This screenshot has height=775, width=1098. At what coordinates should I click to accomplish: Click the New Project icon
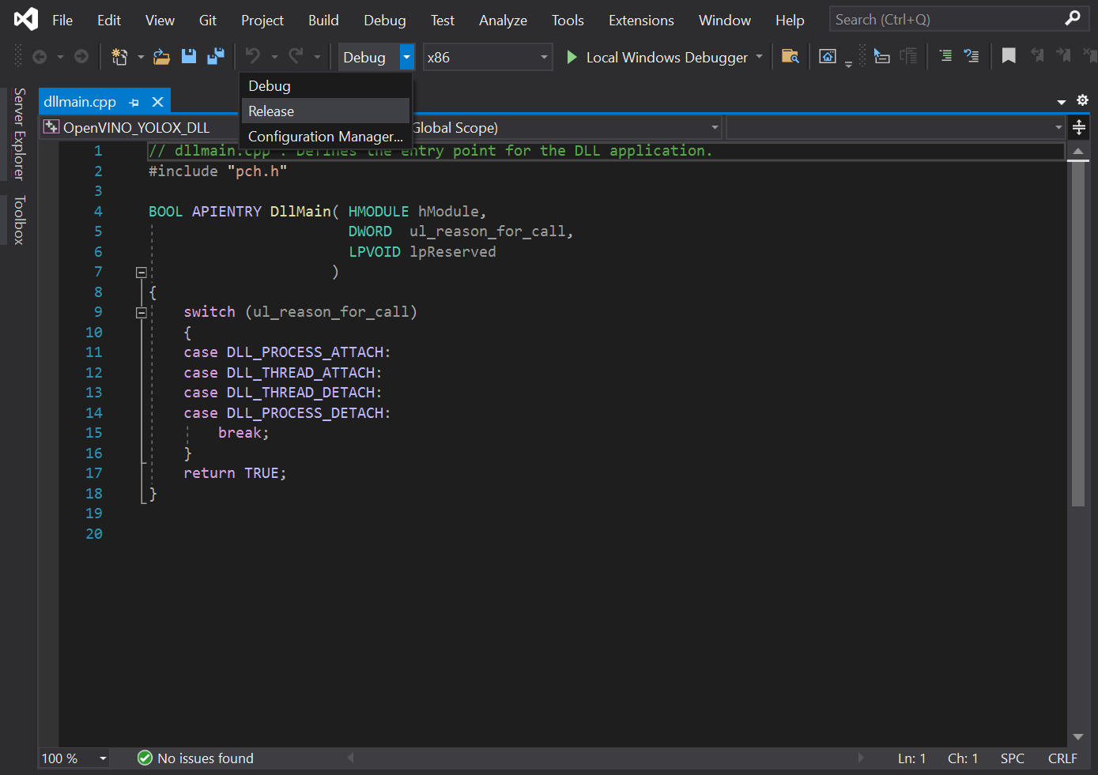click(x=119, y=57)
